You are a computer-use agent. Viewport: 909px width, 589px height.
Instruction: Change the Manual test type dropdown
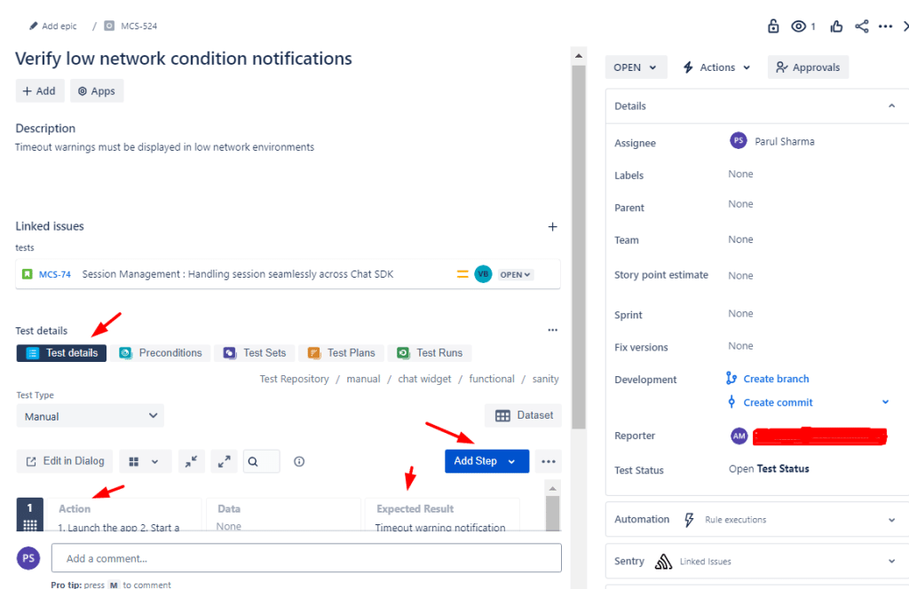[90, 415]
